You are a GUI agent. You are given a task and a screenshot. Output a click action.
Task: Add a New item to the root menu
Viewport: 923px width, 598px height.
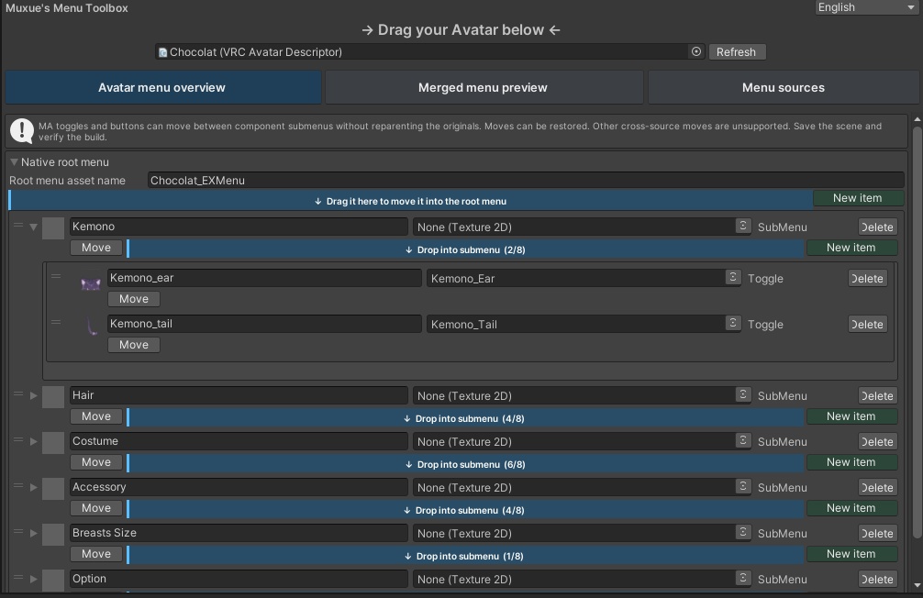pyautogui.click(x=858, y=198)
